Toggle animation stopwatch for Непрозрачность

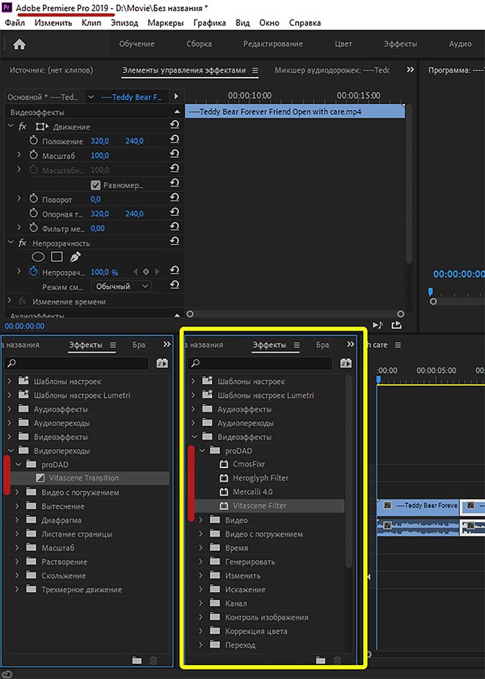[x=33, y=272]
